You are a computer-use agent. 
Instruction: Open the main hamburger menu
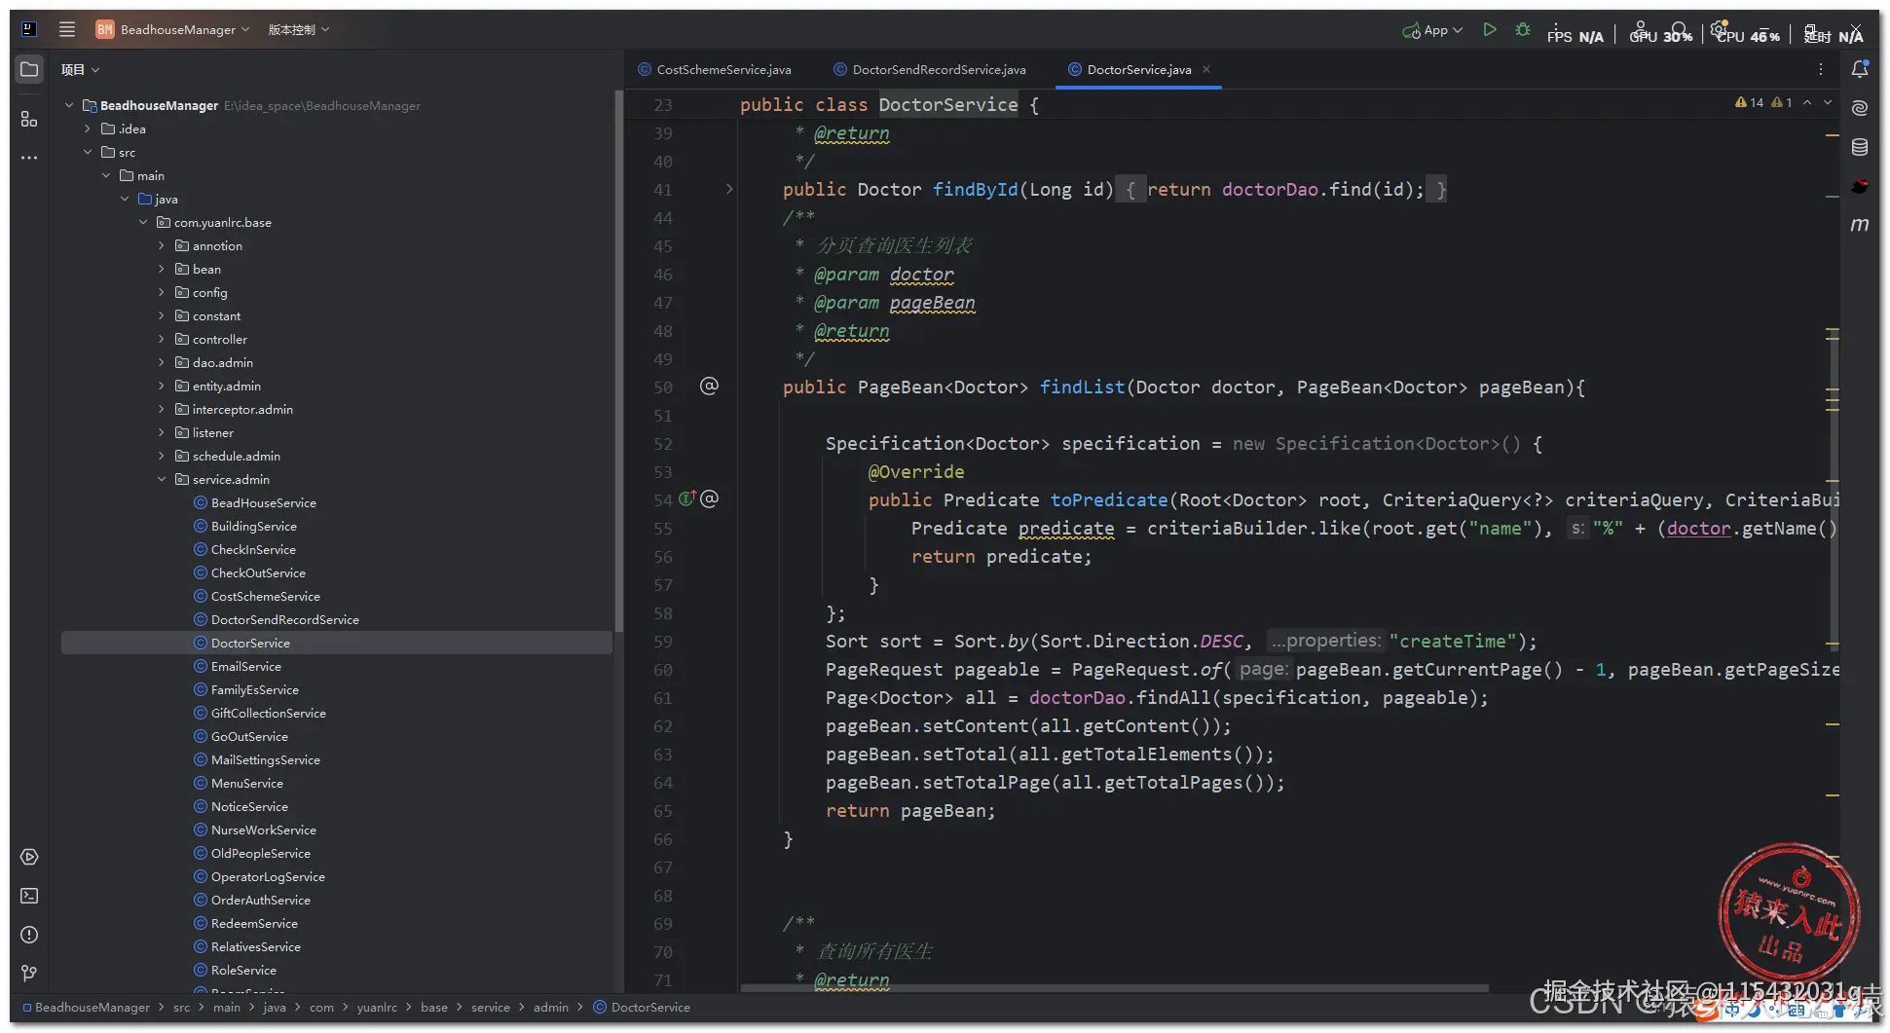click(67, 29)
